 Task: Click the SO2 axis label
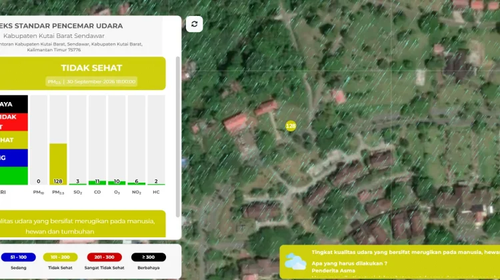click(x=78, y=192)
